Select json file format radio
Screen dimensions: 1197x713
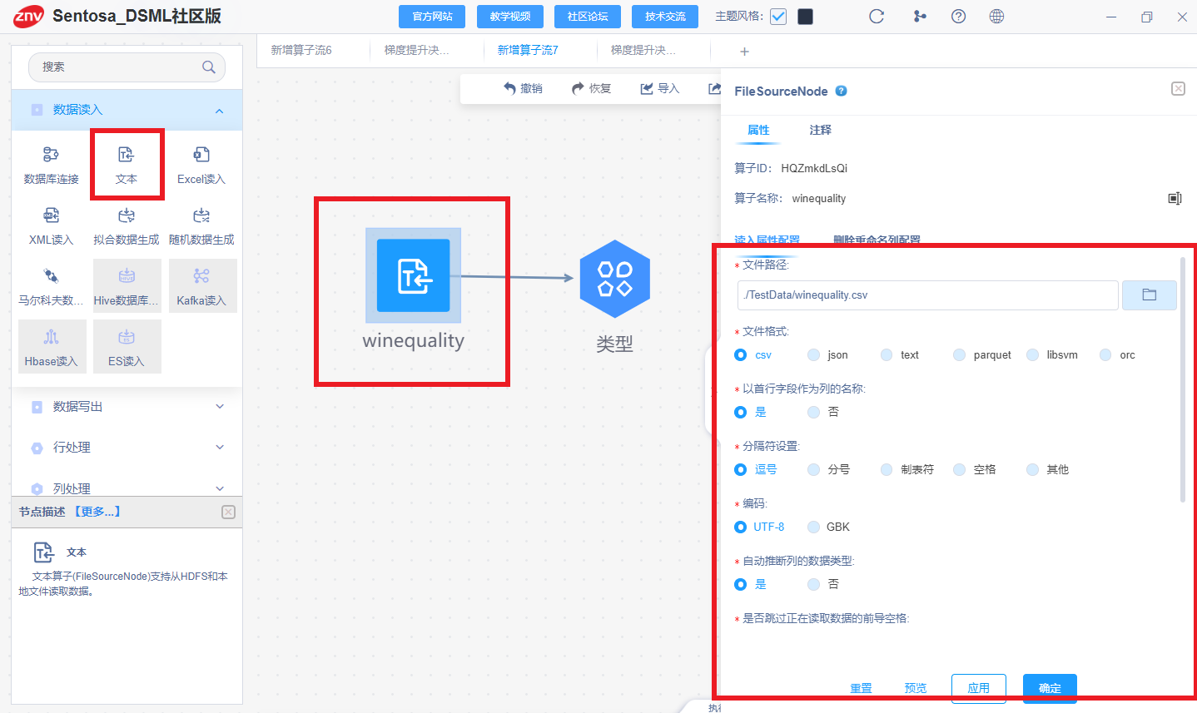click(x=814, y=354)
